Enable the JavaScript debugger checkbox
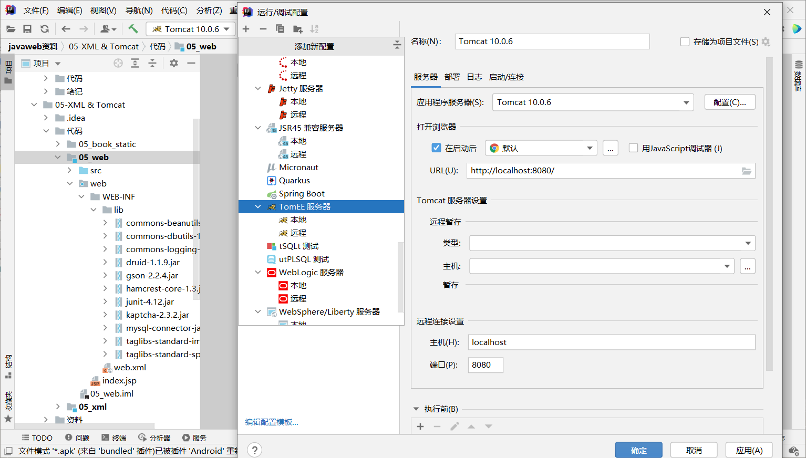 633,148
